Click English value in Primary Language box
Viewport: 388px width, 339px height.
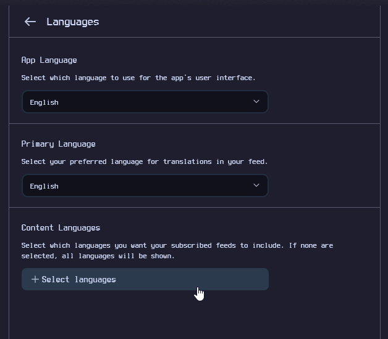coord(44,186)
